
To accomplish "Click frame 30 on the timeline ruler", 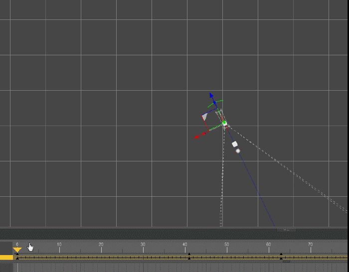I will (143, 246).
